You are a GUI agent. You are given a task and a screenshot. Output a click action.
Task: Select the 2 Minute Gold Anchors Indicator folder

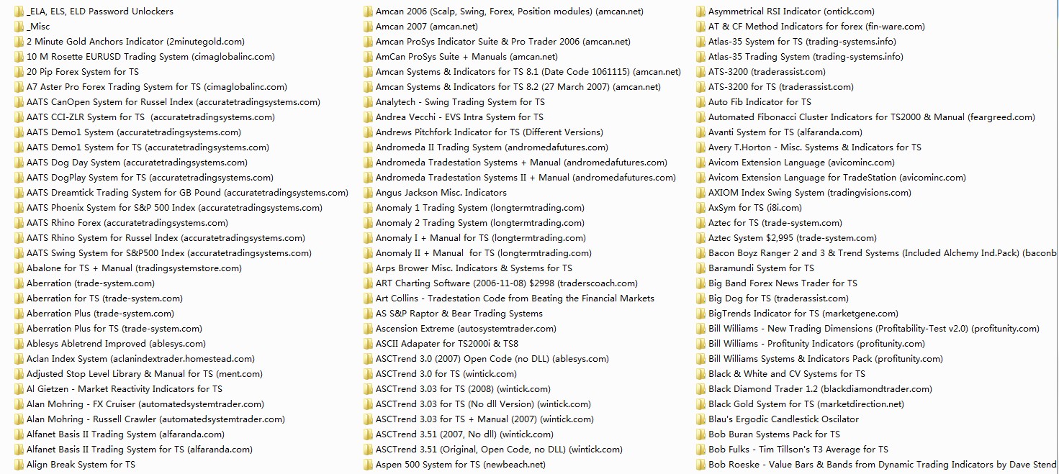click(x=135, y=42)
